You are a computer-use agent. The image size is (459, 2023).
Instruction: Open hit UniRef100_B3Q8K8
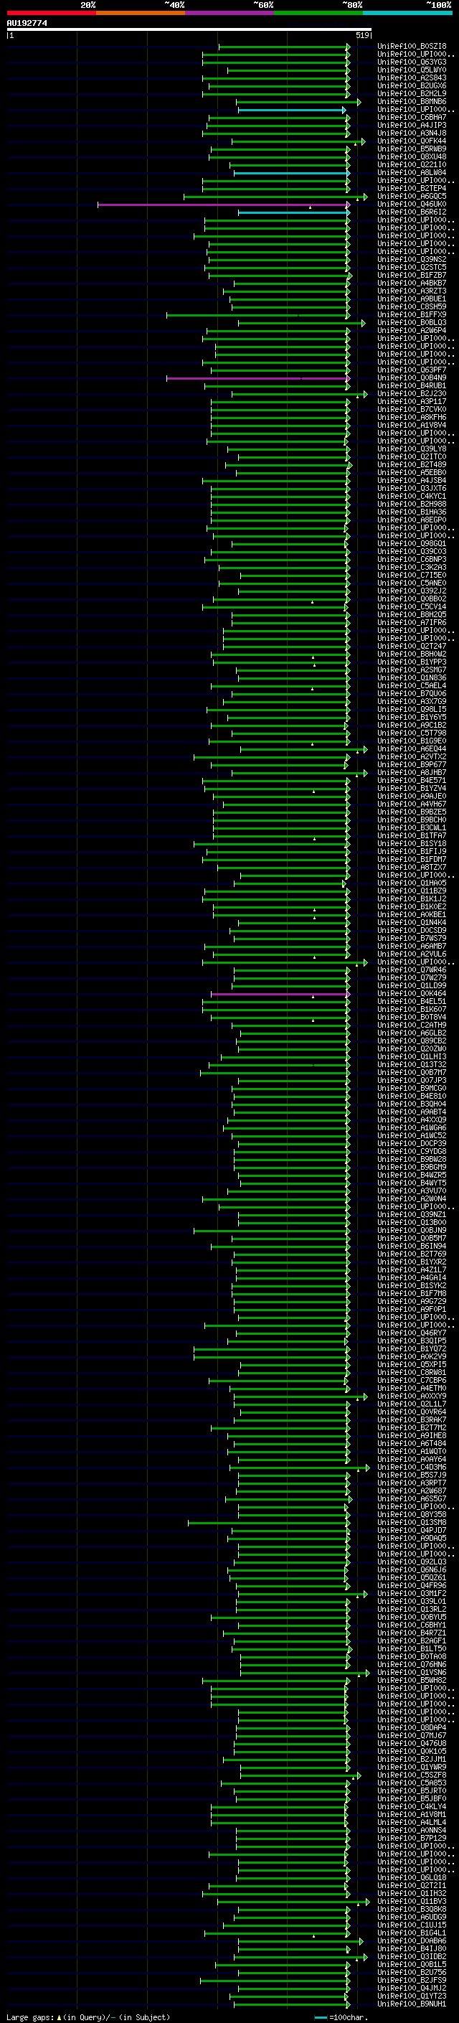coord(412,1909)
